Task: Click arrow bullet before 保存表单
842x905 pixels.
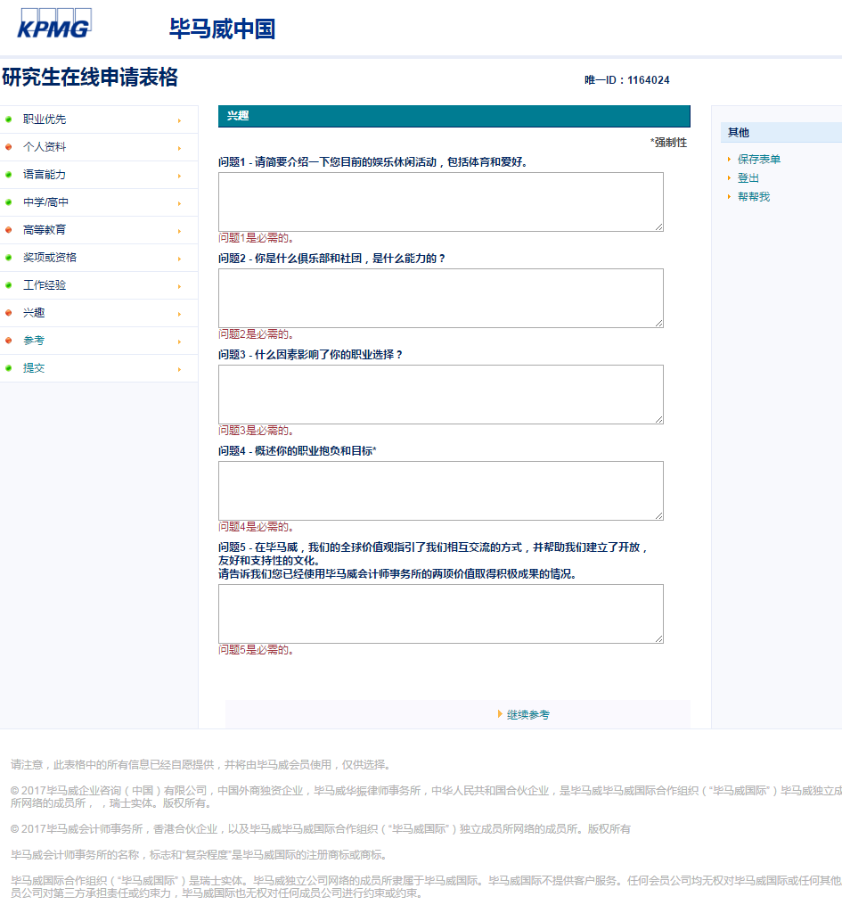Action: tap(729, 160)
